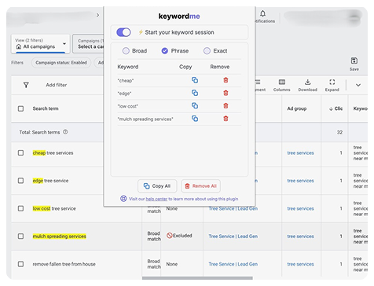
Task: Select the Broad match radio button
Action: tap(126, 51)
